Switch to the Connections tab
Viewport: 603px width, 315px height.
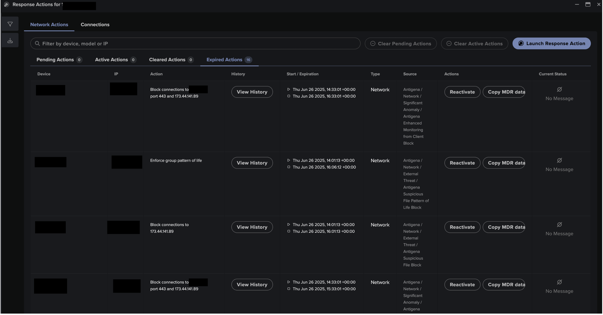point(95,25)
